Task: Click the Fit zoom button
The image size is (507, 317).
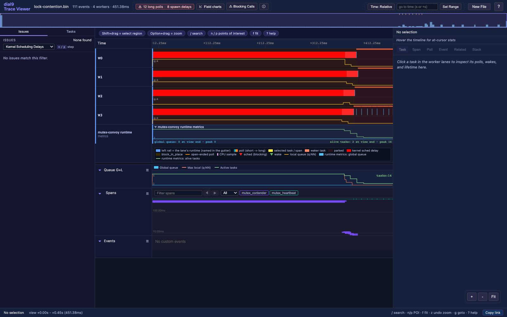Action: coord(493,297)
